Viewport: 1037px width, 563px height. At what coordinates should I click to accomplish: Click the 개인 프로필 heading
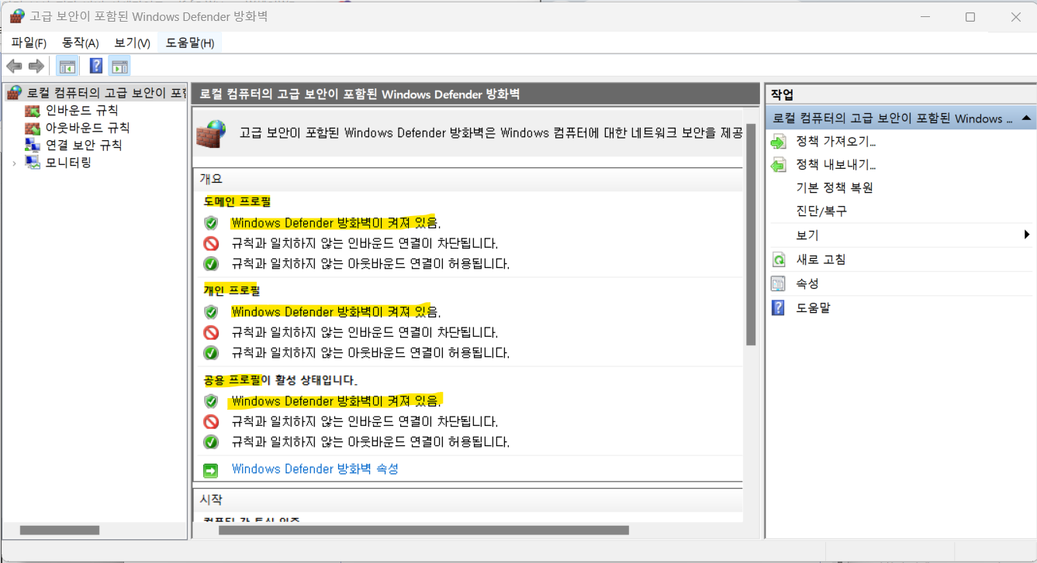click(x=232, y=291)
